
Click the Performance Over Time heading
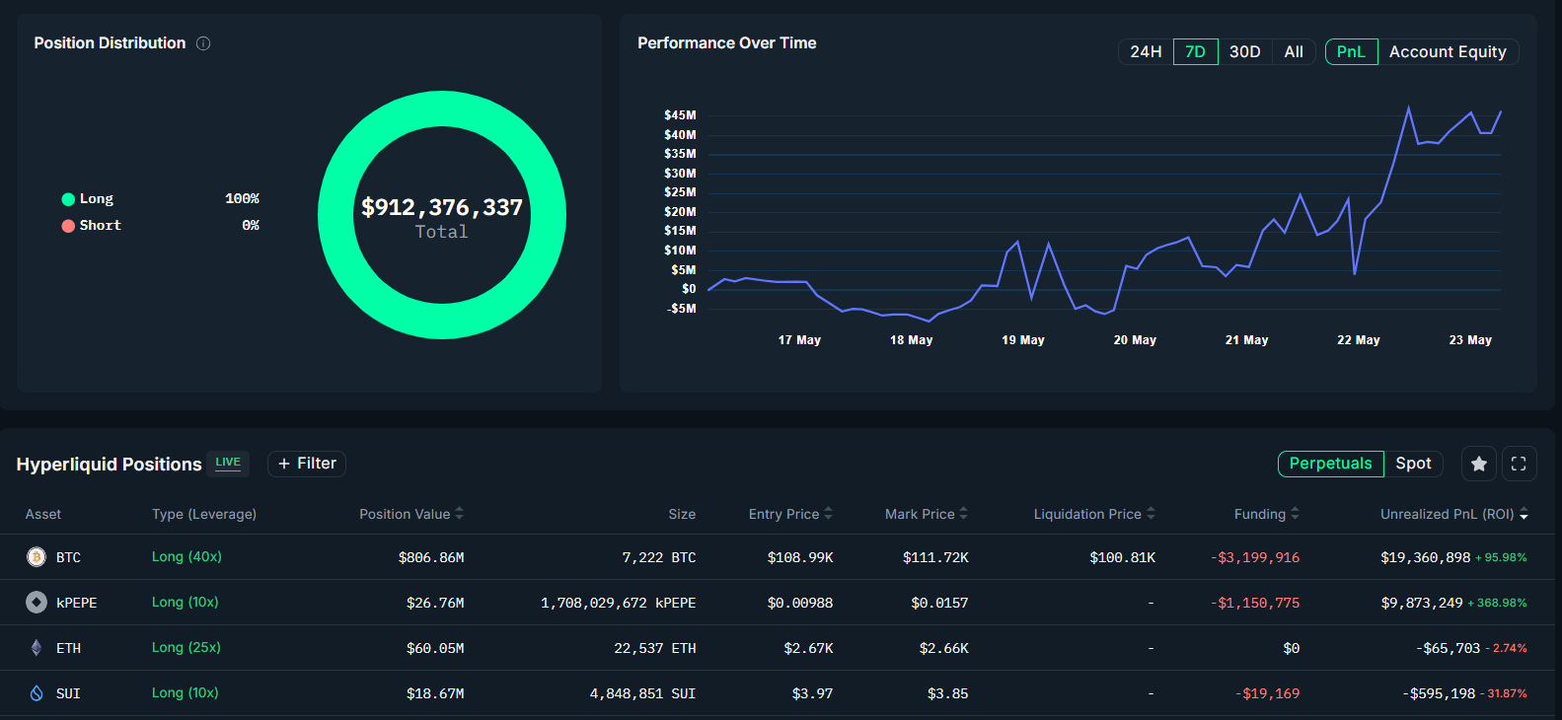pyautogui.click(x=727, y=43)
